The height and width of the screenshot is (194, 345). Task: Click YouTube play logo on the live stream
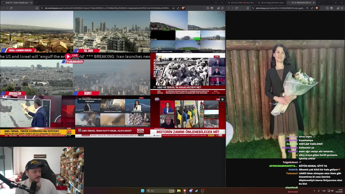click(x=68, y=56)
